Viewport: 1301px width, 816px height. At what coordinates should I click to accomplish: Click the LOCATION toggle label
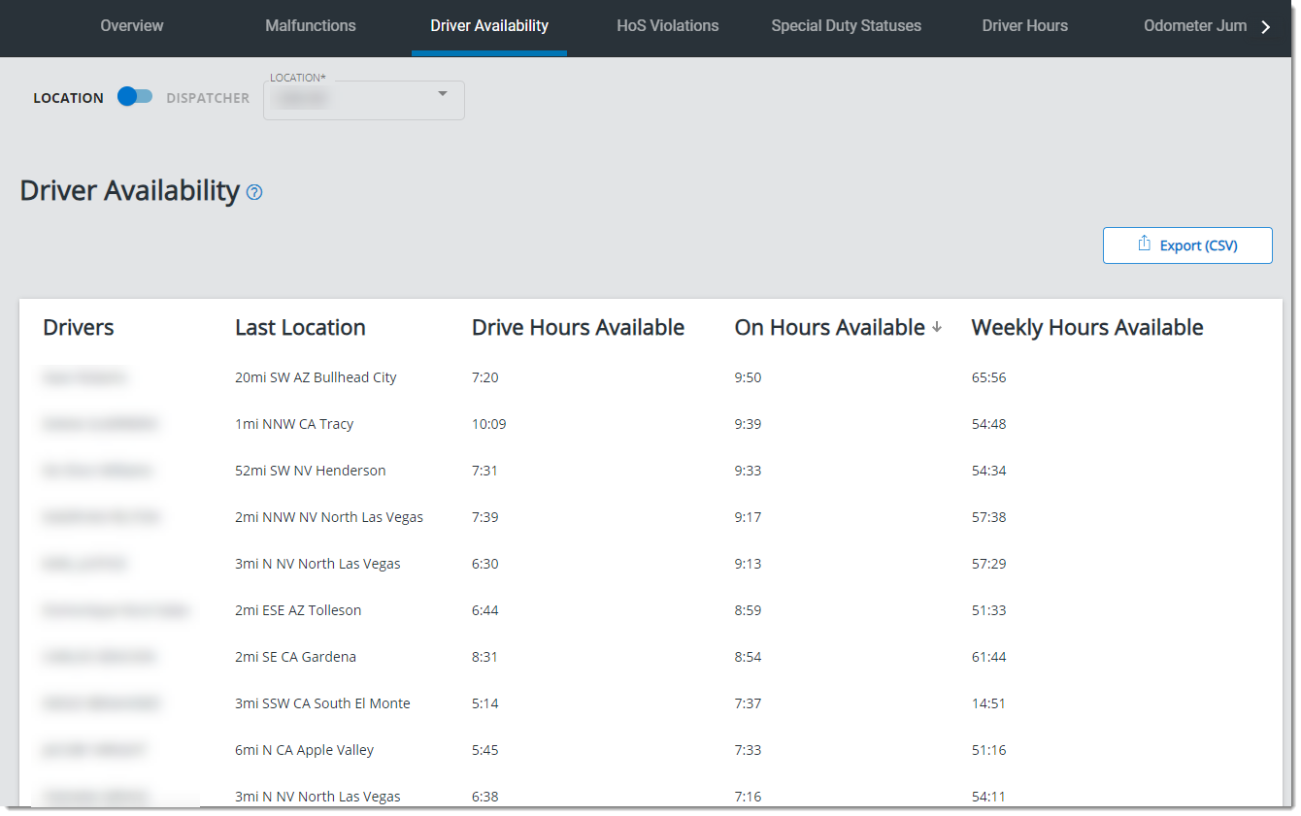[68, 98]
